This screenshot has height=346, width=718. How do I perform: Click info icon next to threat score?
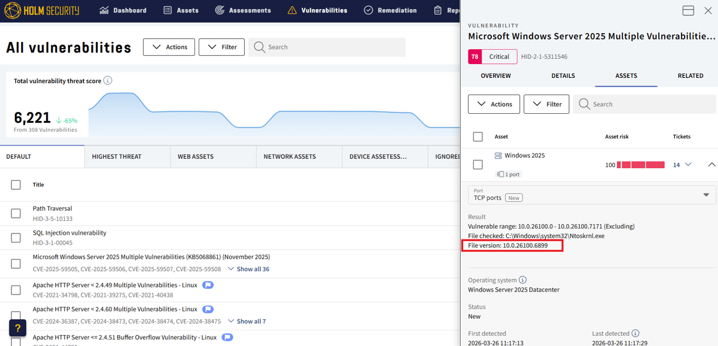[x=108, y=81]
